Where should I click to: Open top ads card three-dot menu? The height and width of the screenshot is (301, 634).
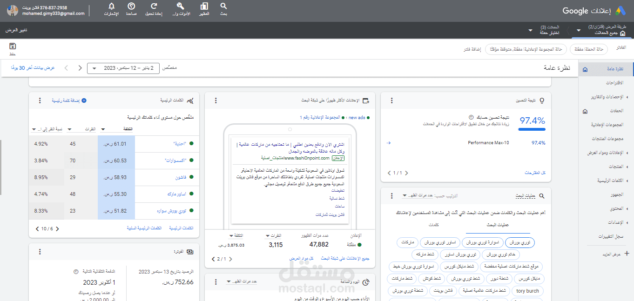click(216, 100)
